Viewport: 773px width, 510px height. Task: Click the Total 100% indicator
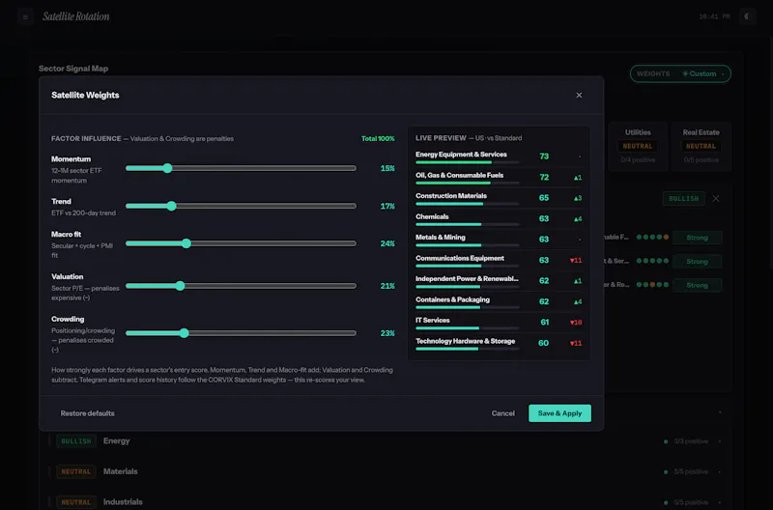pos(378,138)
